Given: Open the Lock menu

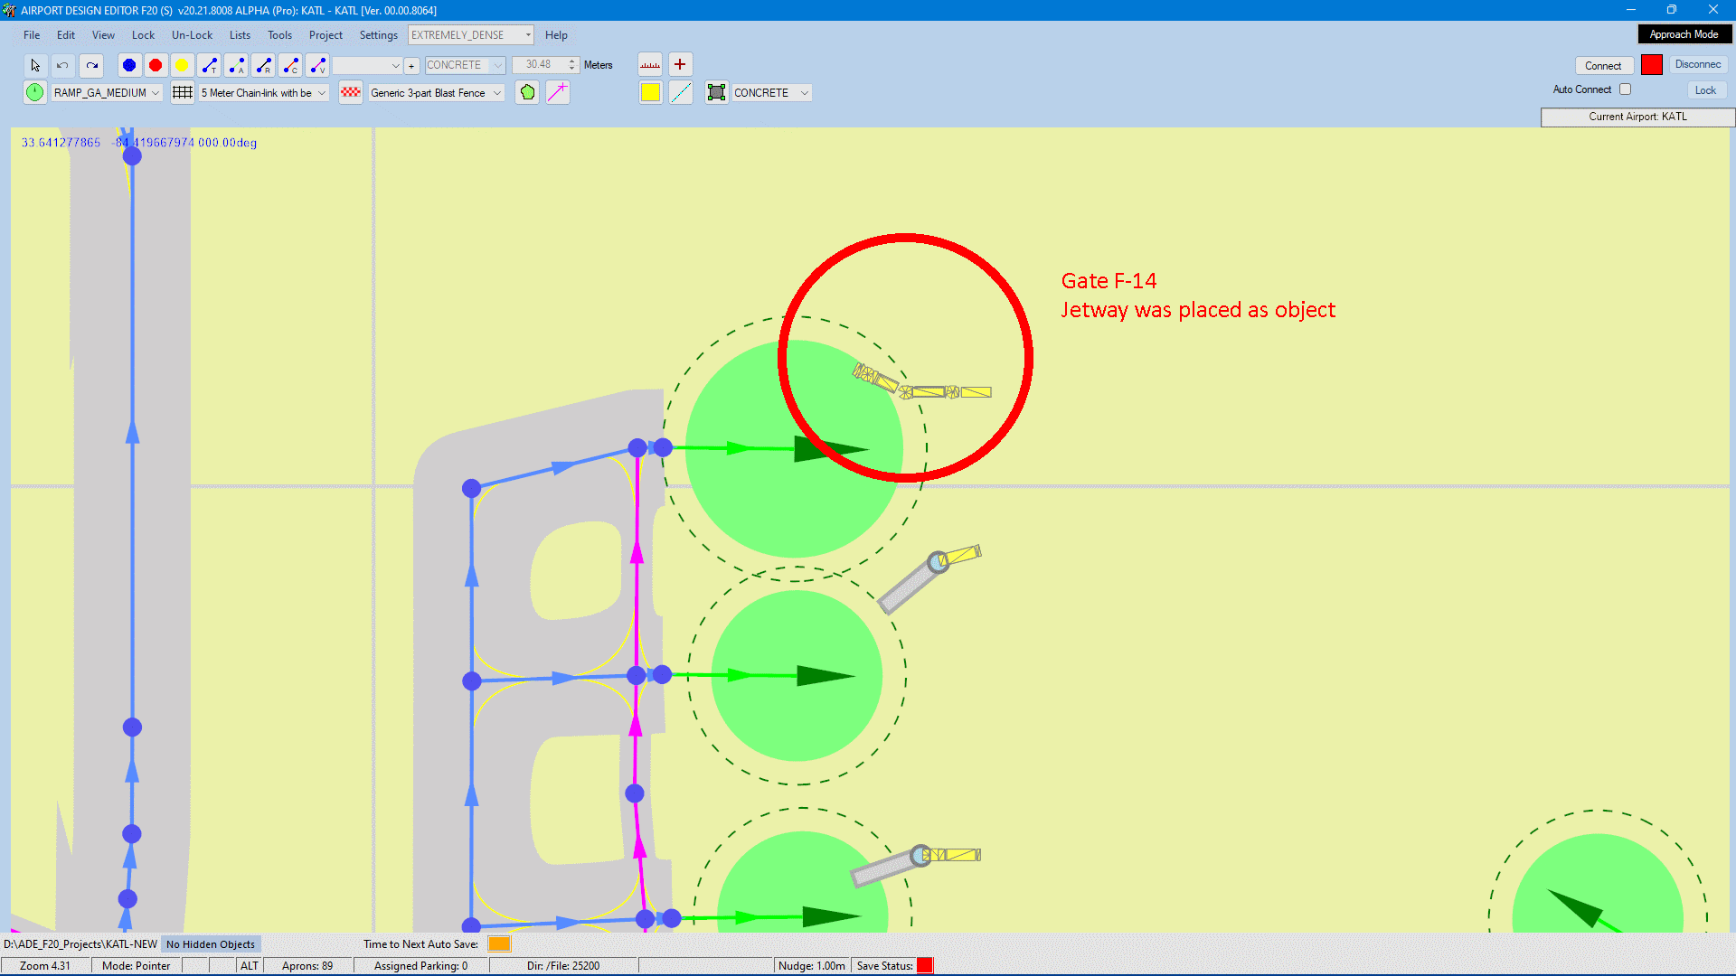Looking at the screenshot, I should (x=143, y=35).
